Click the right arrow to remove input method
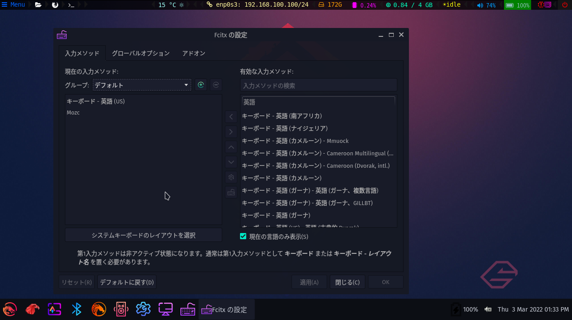Screen dimensions: 572x320 (231, 132)
